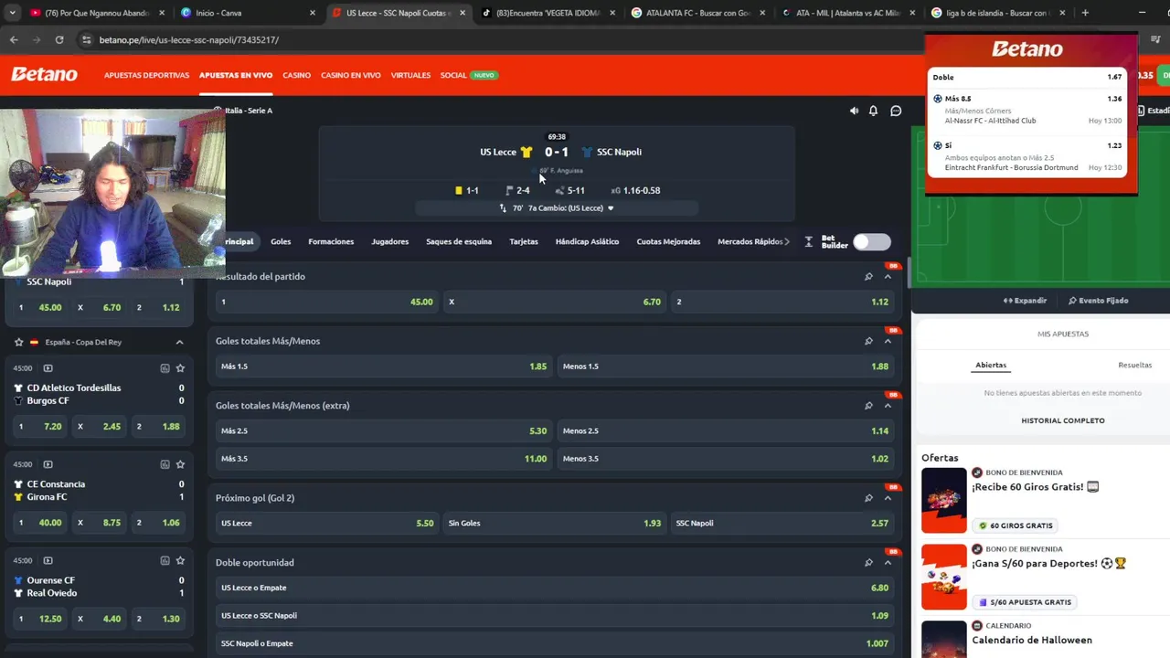Screen dimensions: 1170x658
Task: Click 60 GIROS GRATIS offer button
Action: [1016, 525]
